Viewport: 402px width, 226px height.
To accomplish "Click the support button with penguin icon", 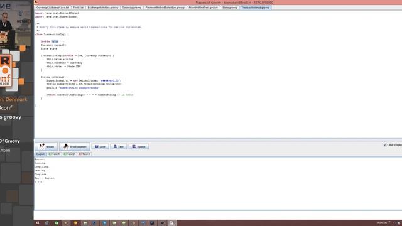I will tap(75, 146).
